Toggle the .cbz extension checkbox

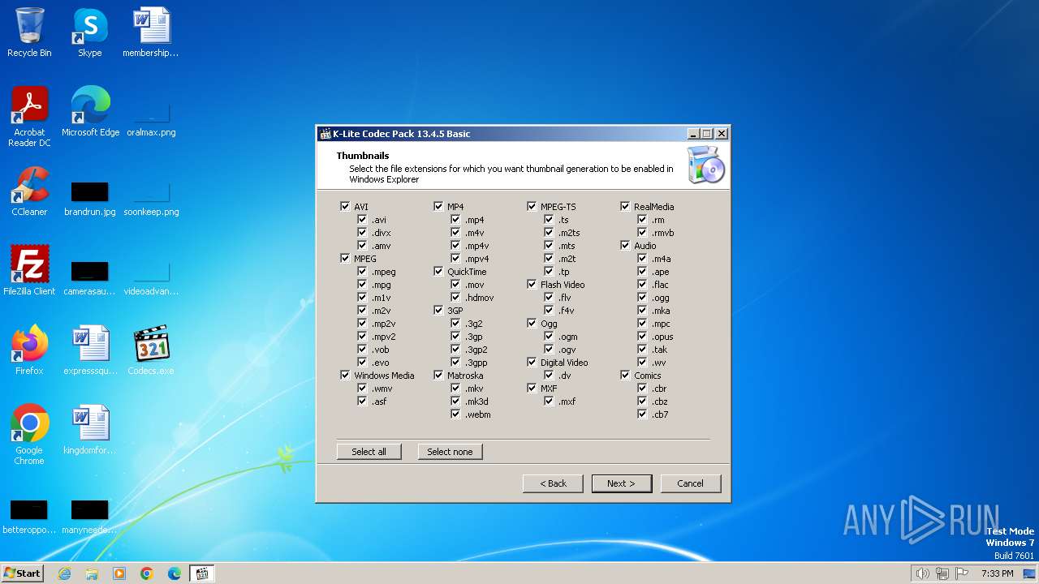pyautogui.click(x=642, y=401)
